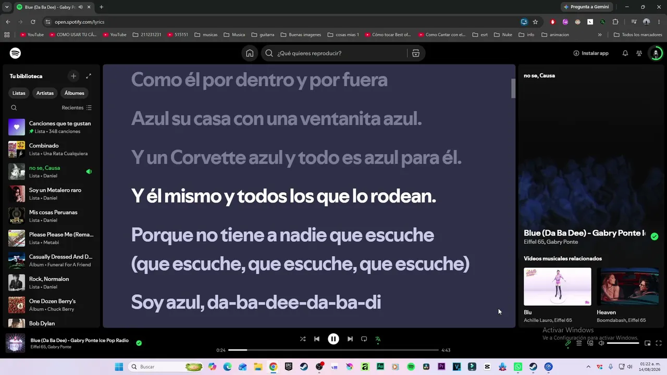Open the mini player
667x375 pixels.
pos(648,343)
